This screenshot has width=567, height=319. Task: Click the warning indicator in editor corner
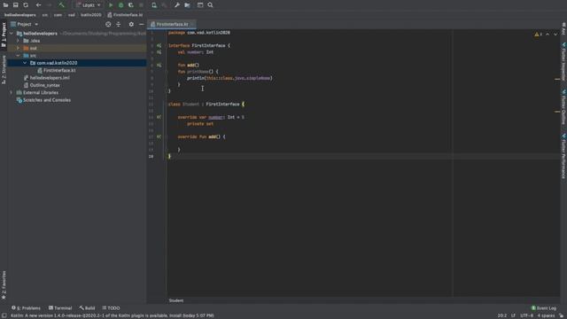(x=538, y=34)
